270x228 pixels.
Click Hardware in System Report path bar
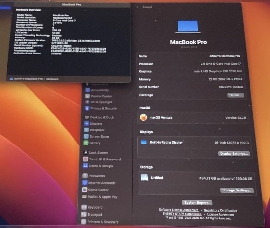pos(52,79)
